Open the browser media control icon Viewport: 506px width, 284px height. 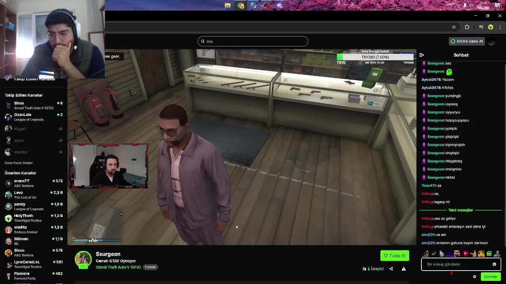[x=481, y=27]
